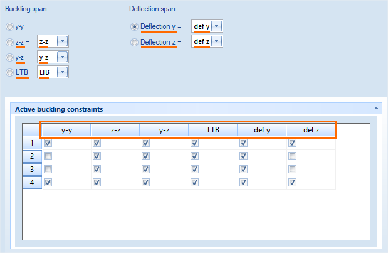Image resolution: width=388 pixels, height=253 pixels.
Task: Click the y-y column header
Action: point(66,130)
